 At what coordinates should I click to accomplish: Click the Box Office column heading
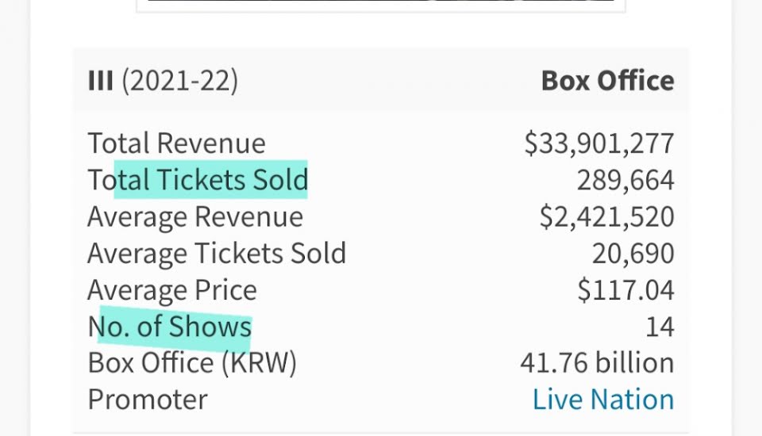click(x=607, y=81)
